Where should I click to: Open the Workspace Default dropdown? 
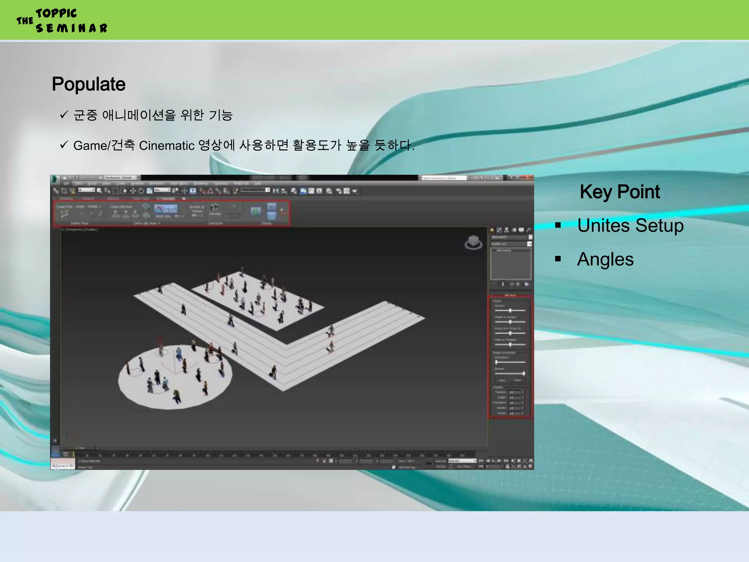click(120, 178)
